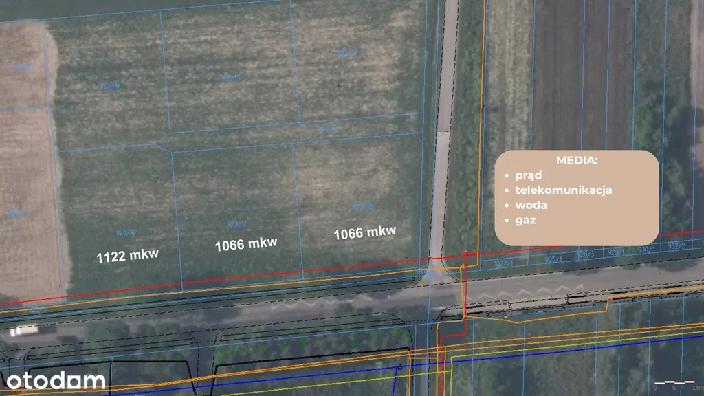The width and height of the screenshot is (704, 396).
Task: Select the parcel number 923/17 label
Action: [236, 223]
